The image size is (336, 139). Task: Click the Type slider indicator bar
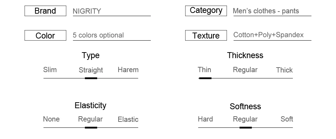coord(91,78)
